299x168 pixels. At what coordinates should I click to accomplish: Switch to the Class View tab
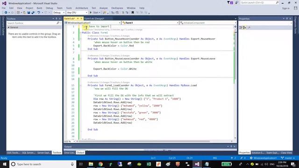click(x=286, y=153)
